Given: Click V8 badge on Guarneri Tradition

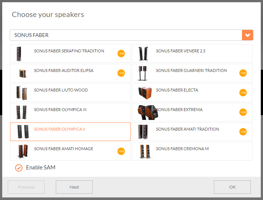Looking at the screenshot, I should tap(243, 73).
